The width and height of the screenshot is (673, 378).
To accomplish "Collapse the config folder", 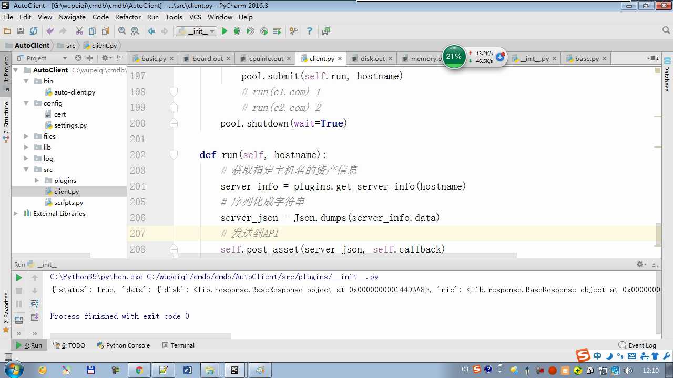I will point(26,103).
